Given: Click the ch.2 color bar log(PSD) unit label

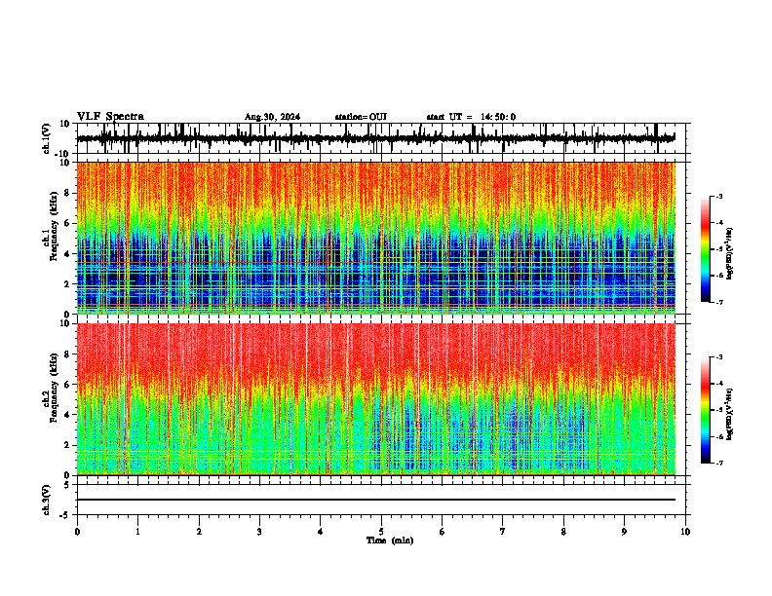Looking at the screenshot, I should [x=730, y=414].
